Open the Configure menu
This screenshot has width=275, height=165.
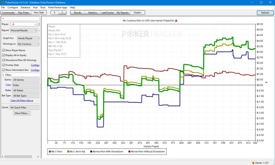pos(13,7)
